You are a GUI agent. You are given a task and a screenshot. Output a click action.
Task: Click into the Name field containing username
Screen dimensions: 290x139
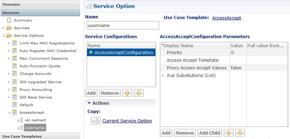pyautogui.click(x=123, y=25)
